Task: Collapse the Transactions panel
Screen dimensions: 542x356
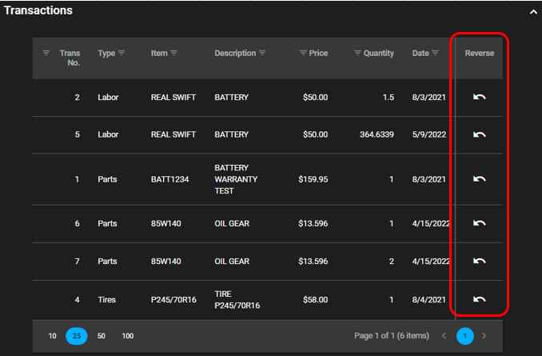Action: point(533,12)
